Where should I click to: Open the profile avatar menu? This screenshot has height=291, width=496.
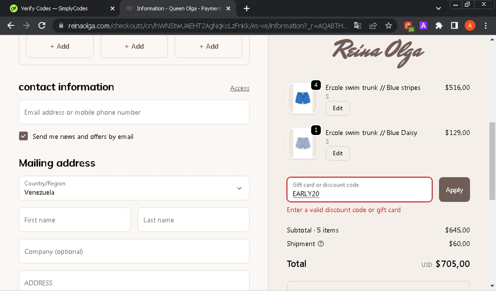tap(470, 25)
